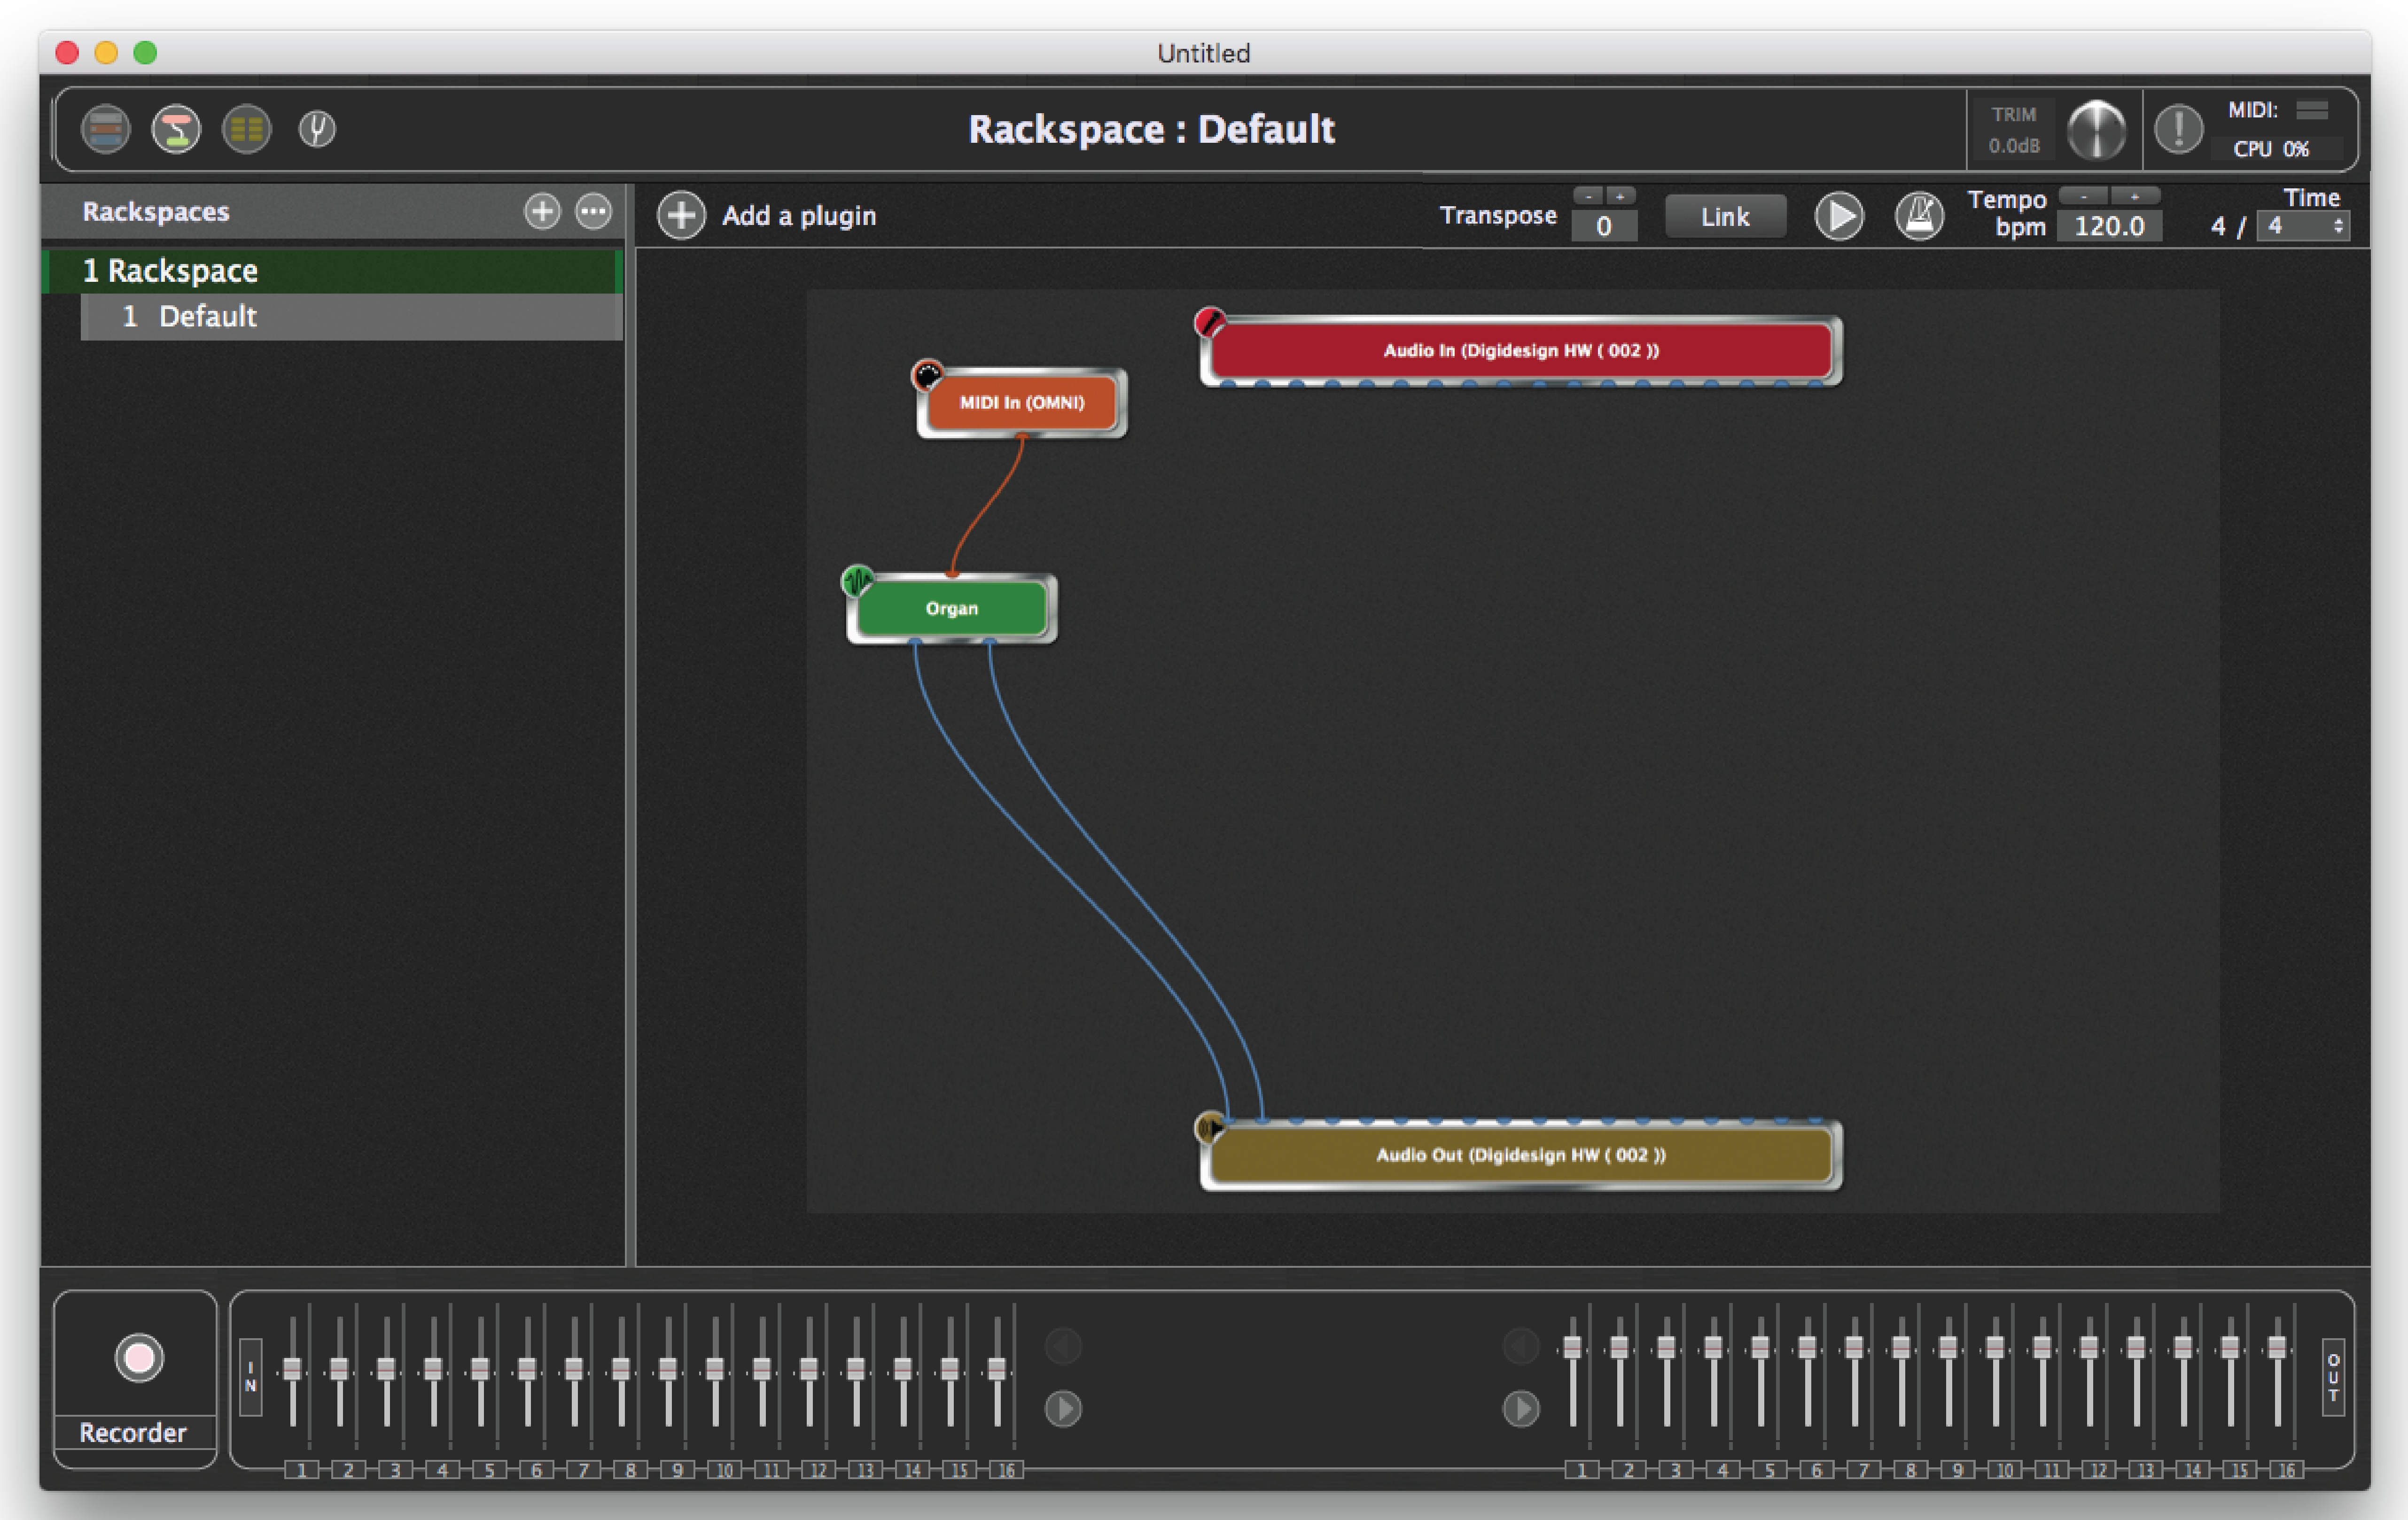The width and height of the screenshot is (2408, 1520).
Task: Show previous output fader page arrow
Action: 1521,1346
